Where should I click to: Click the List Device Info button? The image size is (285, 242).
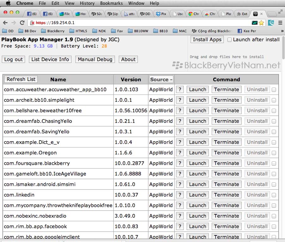pos(50,59)
